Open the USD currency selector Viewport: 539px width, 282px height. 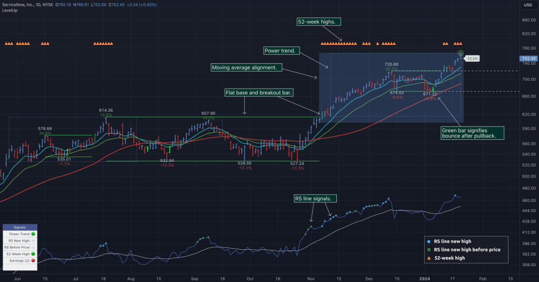pyautogui.click(x=527, y=5)
